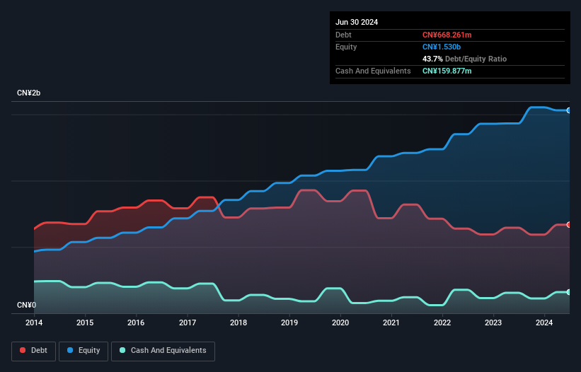
Task: Click the CN¥0 y-axis label
Action: pos(27,305)
